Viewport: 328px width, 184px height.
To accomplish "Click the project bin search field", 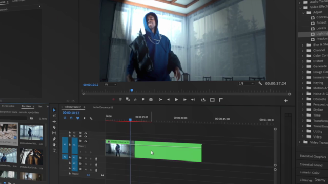I will point(13,118).
